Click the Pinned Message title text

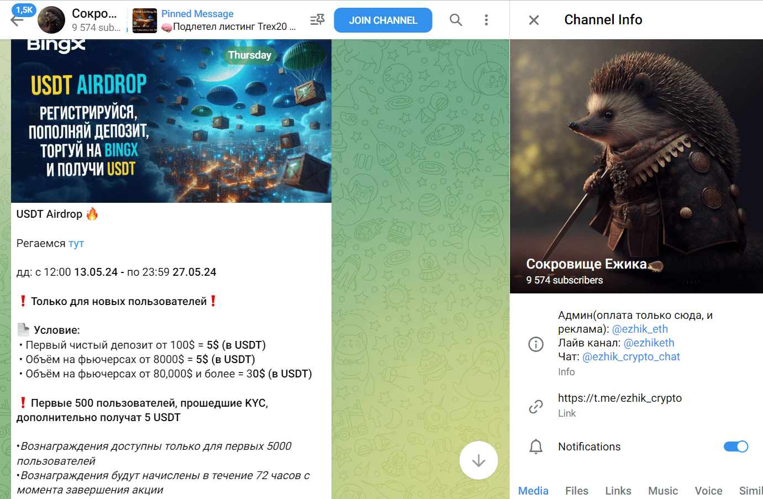pos(197,14)
